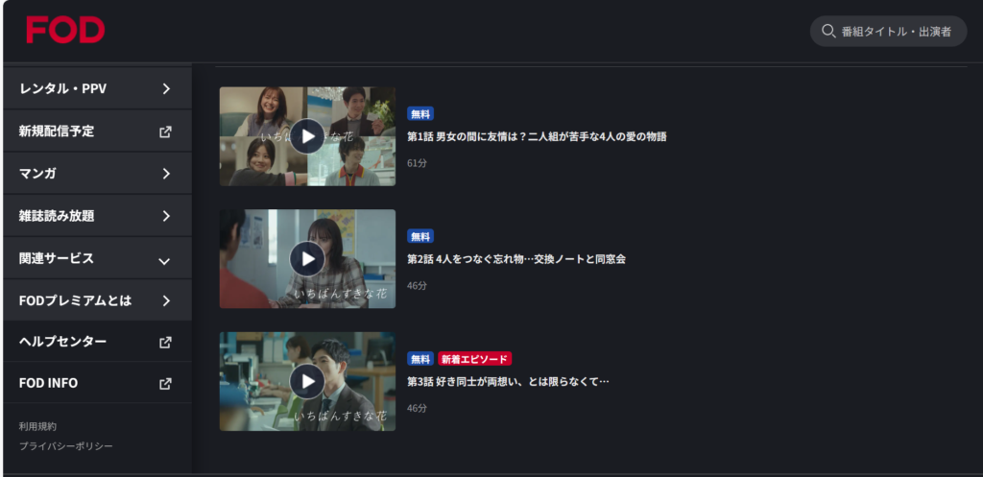Click external link icon beside FOD INFO
This screenshot has height=477, width=983.
(165, 384)
